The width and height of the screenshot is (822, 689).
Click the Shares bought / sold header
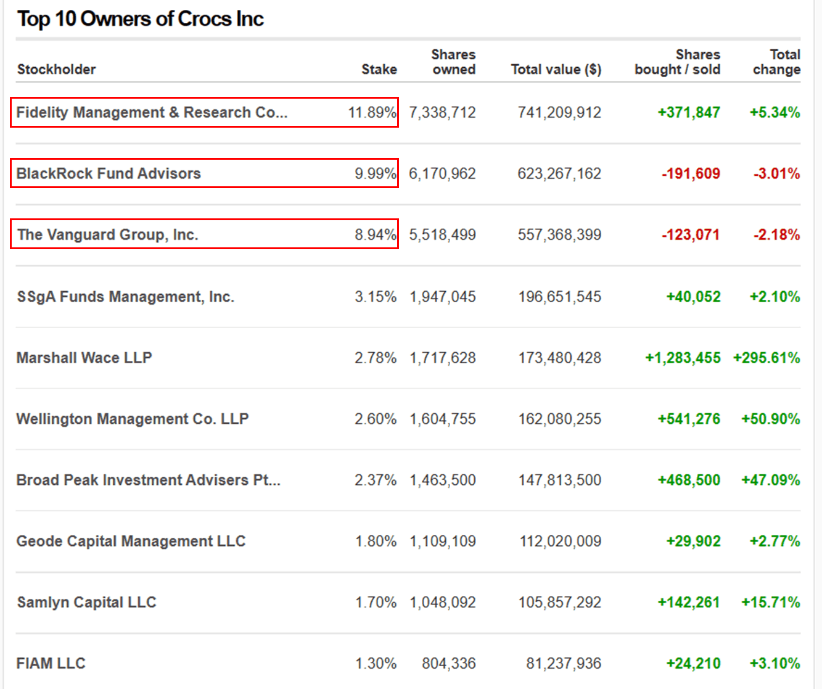point(678,62)
